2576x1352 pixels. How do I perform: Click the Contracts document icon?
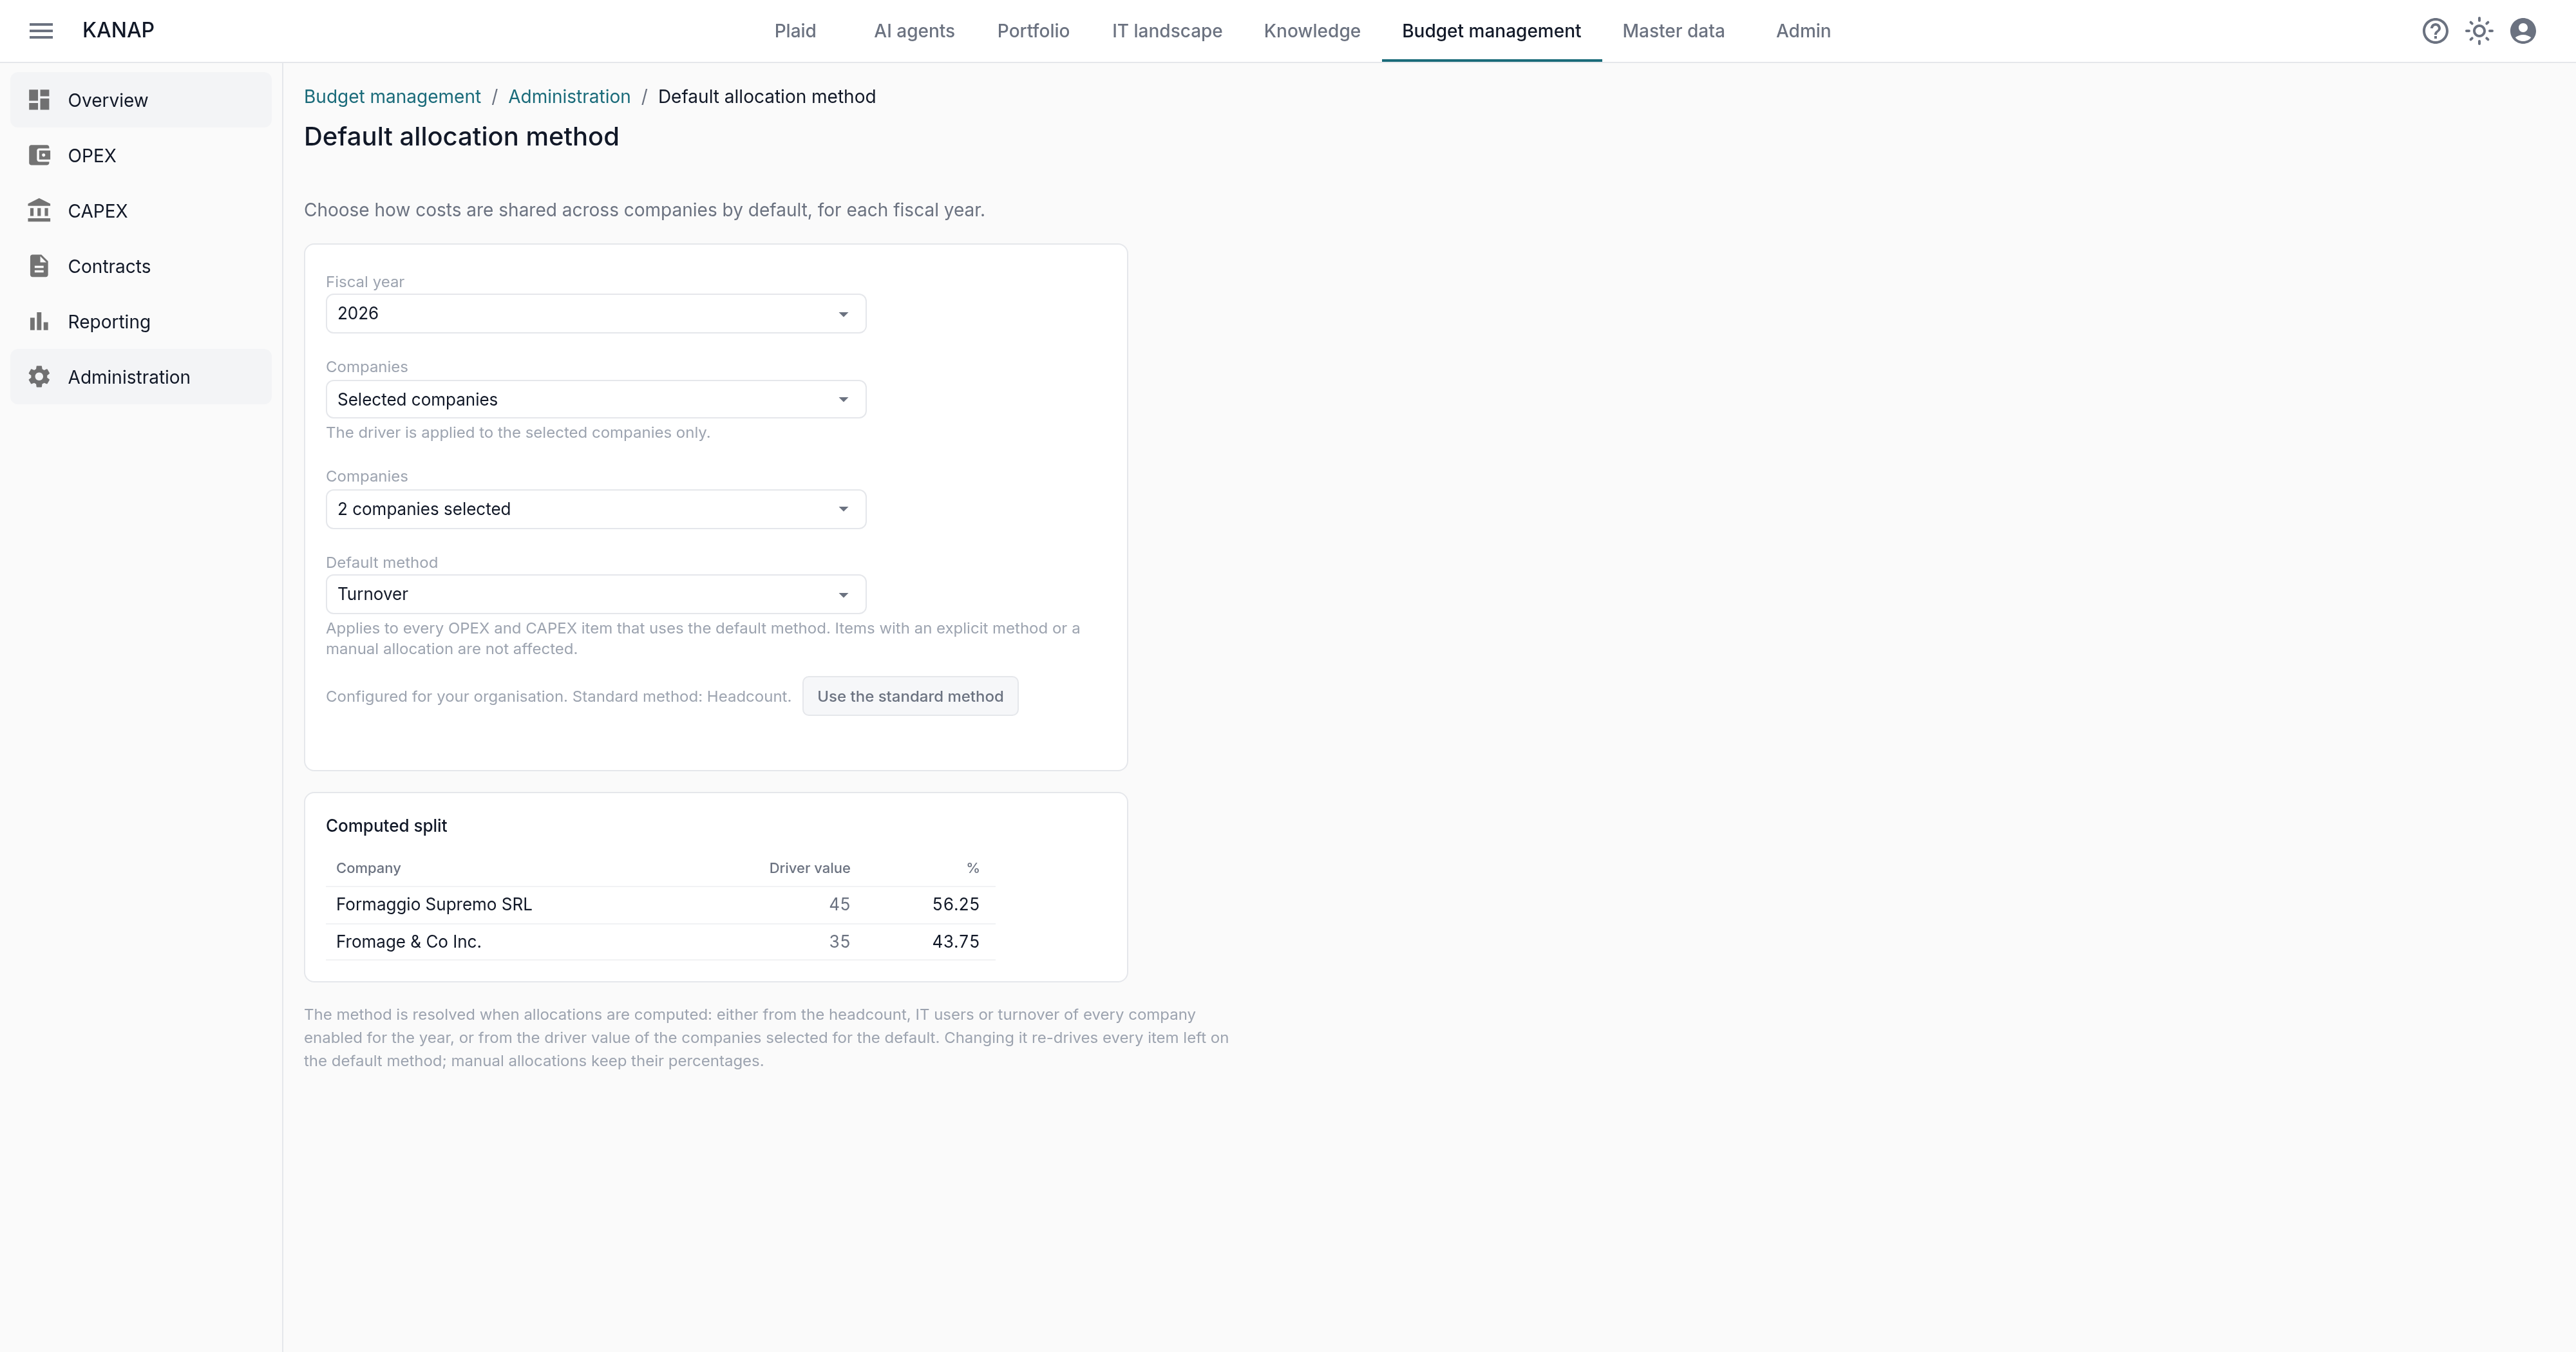pos(39,266)
